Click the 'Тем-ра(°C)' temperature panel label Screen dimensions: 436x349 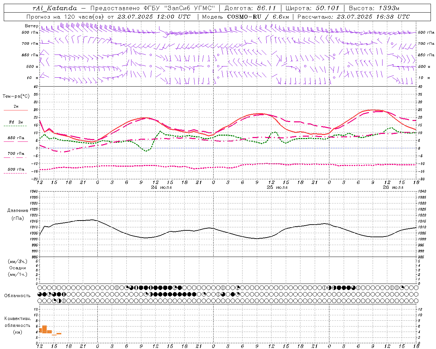click(x=16, y=96)
